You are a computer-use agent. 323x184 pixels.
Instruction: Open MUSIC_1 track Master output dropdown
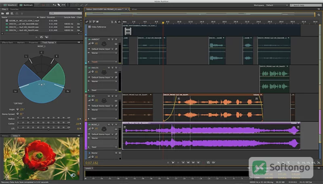pyautogui.click(x=104, y=138)
